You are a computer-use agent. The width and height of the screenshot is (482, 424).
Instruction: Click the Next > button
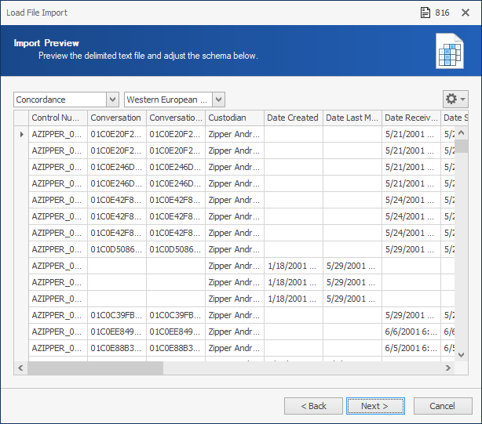click(375, 406)
